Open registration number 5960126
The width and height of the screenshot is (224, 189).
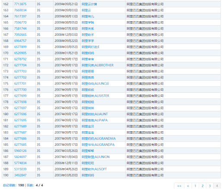click(x=20, y=151)
